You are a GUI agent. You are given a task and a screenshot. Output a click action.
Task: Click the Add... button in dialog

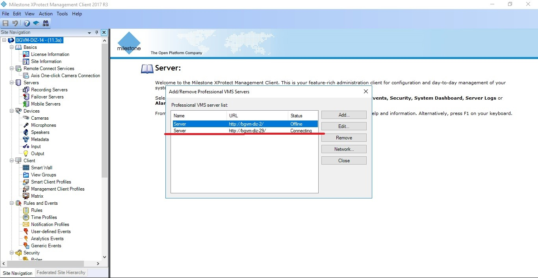(344, 115)
